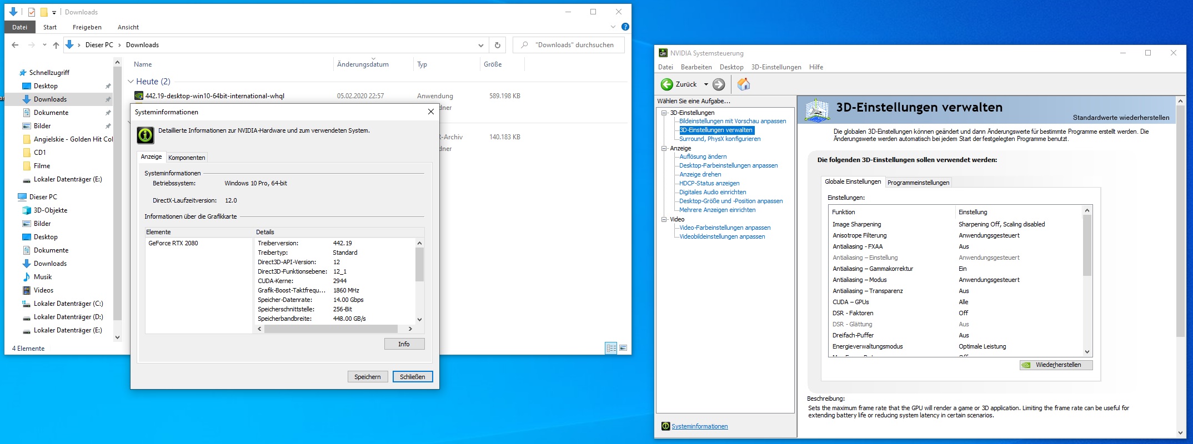The width and height of the screenshot is (1193, 444).
Task: Open the Datei menu in Explorer
Action: point(19,27)
